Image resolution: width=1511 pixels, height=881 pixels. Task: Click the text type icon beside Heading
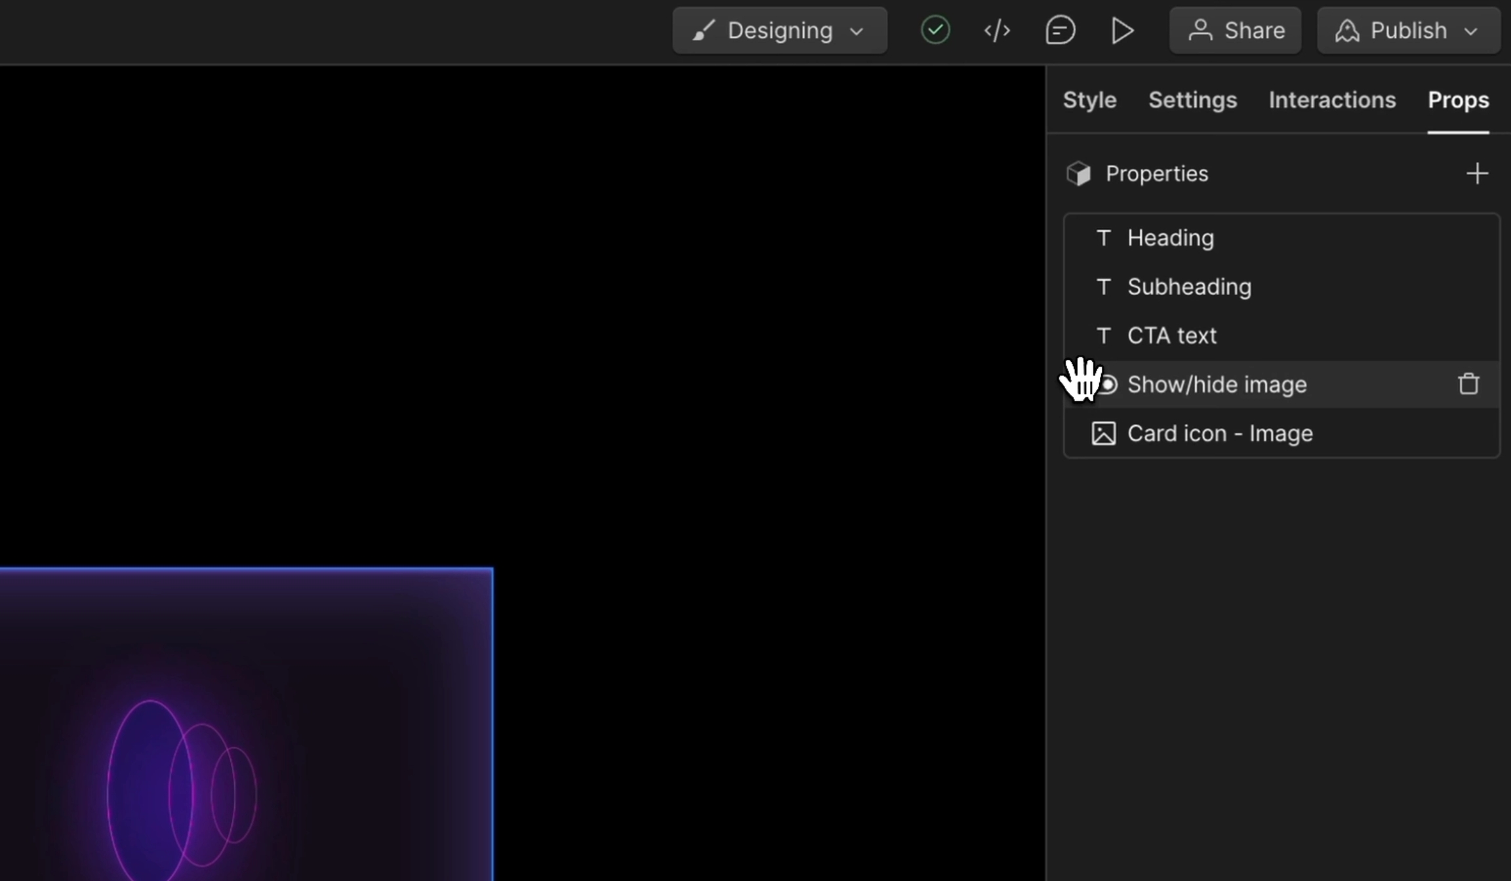click(1104, 238)
